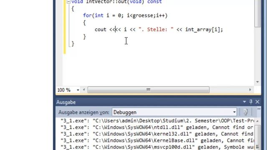Image resolution: width=267 pixels, height=150 pixels.
Task: Click the editor horizontal scrollbar thumb
Action: coord(149,90)
